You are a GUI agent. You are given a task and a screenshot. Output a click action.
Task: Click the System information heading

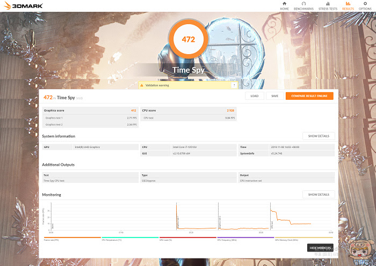click(x=59, y=136)
